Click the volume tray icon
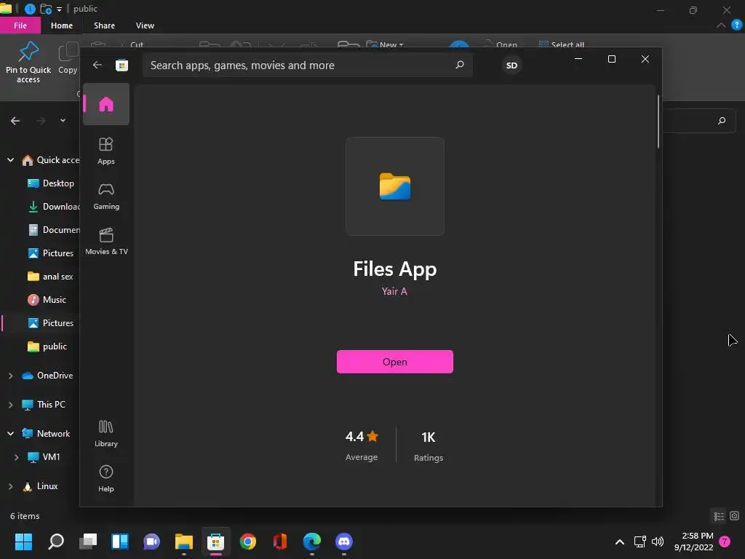This screenshot has width=745, height=559. click(x=658, y=542)
